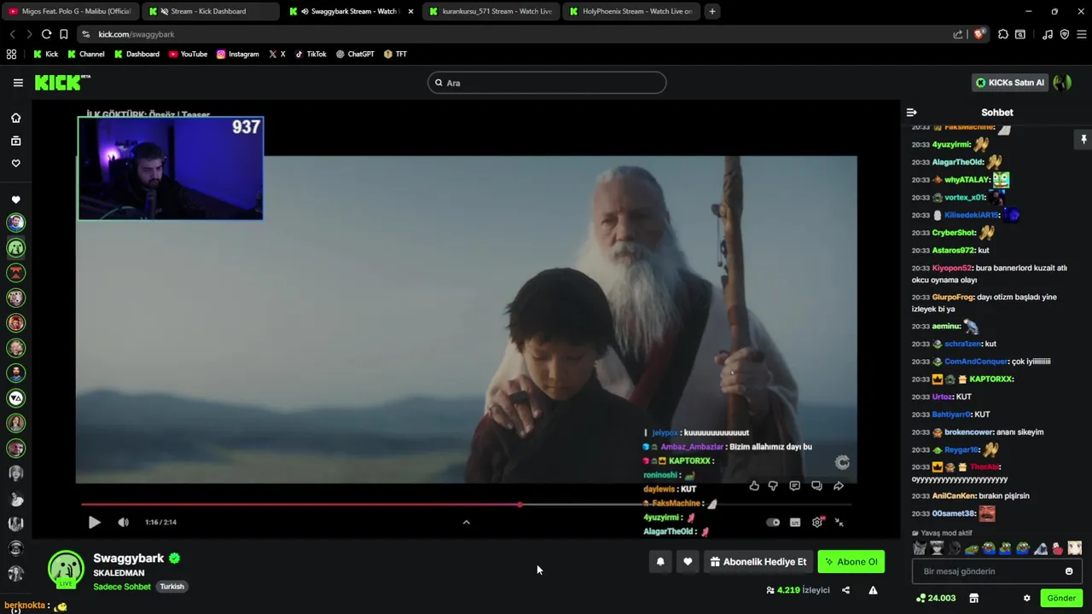1092x614 pixels.
Task: Open the video comments icon
Action: pyautogui.click(x=795, y=486)
